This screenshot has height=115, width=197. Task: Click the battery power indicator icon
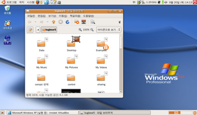pos(139,2)
